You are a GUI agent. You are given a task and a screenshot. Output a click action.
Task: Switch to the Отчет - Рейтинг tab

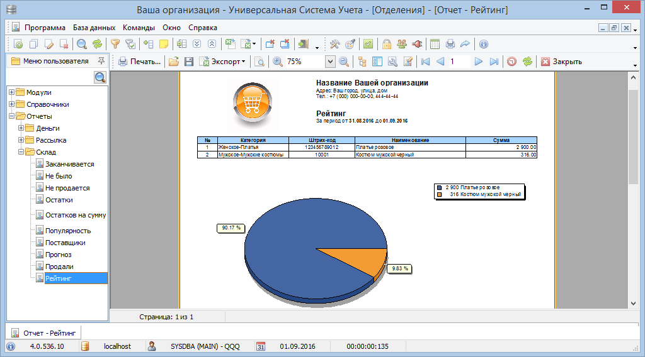pyautogui.click(x=44, y=332)
